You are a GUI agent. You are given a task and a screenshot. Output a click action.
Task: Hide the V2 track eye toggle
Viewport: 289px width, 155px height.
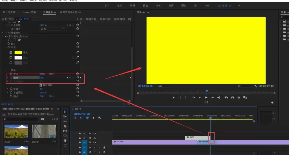(x=95, y=138)
